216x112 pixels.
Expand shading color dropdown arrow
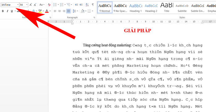86,11
